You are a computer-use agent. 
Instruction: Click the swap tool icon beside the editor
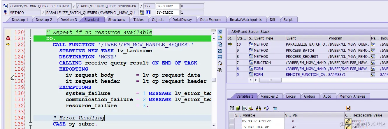pos(220,44)
